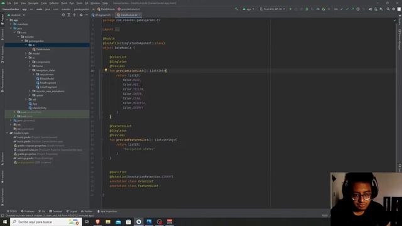Open Resource Manager side tool tab
Image resolution: width=402 pixels, height=226 pixels.
(x=3, y=80)
